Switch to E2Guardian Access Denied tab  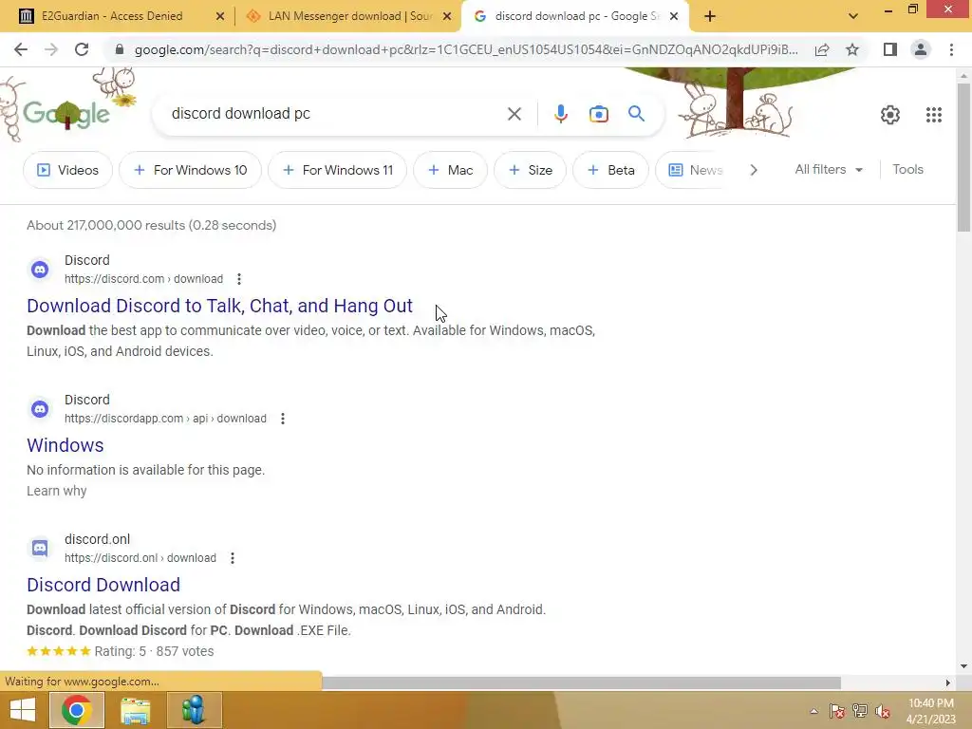(x=112, y=16)
